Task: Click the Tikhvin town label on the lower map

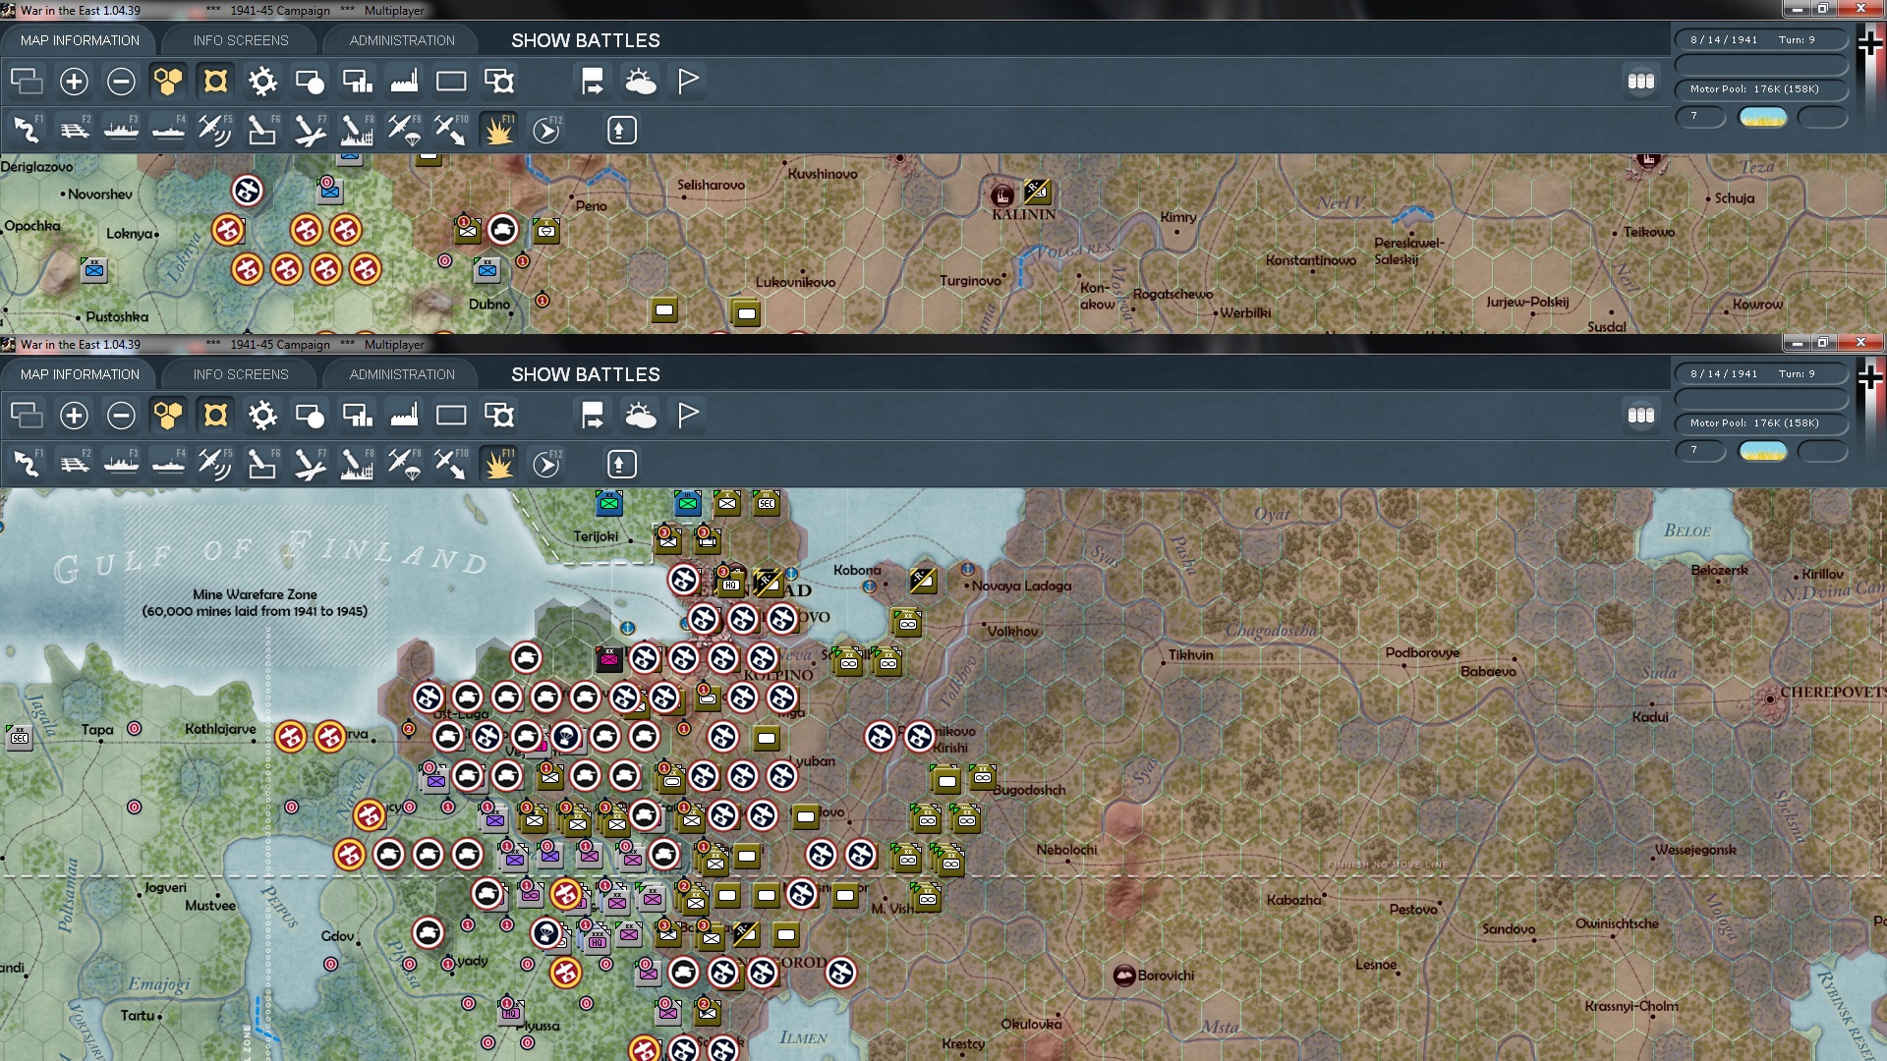Action: pos(1190,655)
